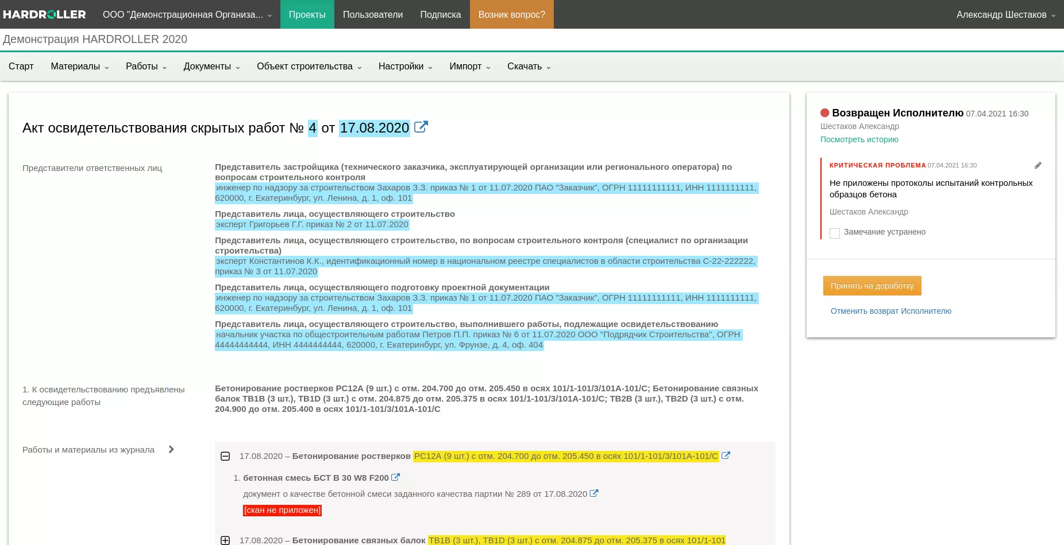Viewport: 1064px width, 545px height.
Task: Open quality document № 289 link icon
Action: click(x=594, y=493)
